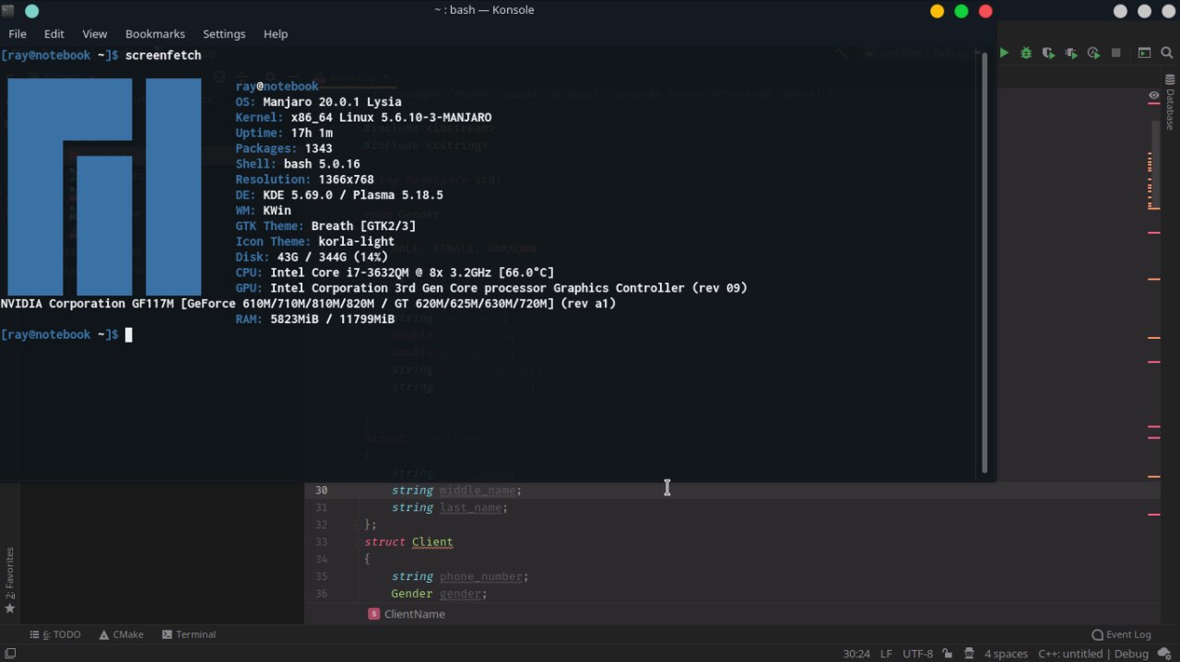
Task: Click the terminal prompt cursor line
Action: [x=66, y=335]
